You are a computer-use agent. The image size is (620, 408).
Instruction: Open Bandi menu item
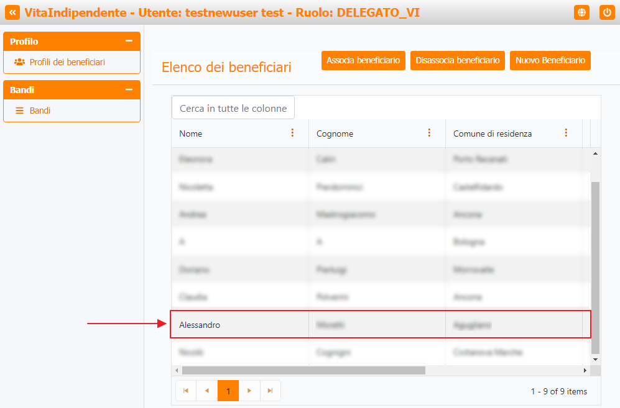40,111
